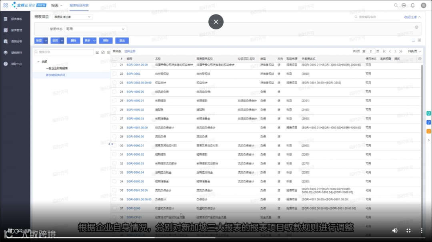Viewport: 432px width, 242px height.
Task: Exit fullscreen on the video player
Action: pyautogui.click(x=408, y=230)
